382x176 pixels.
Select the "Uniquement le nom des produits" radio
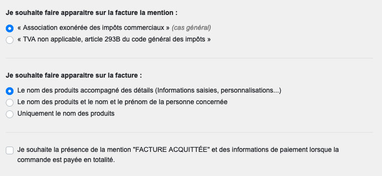10,114
